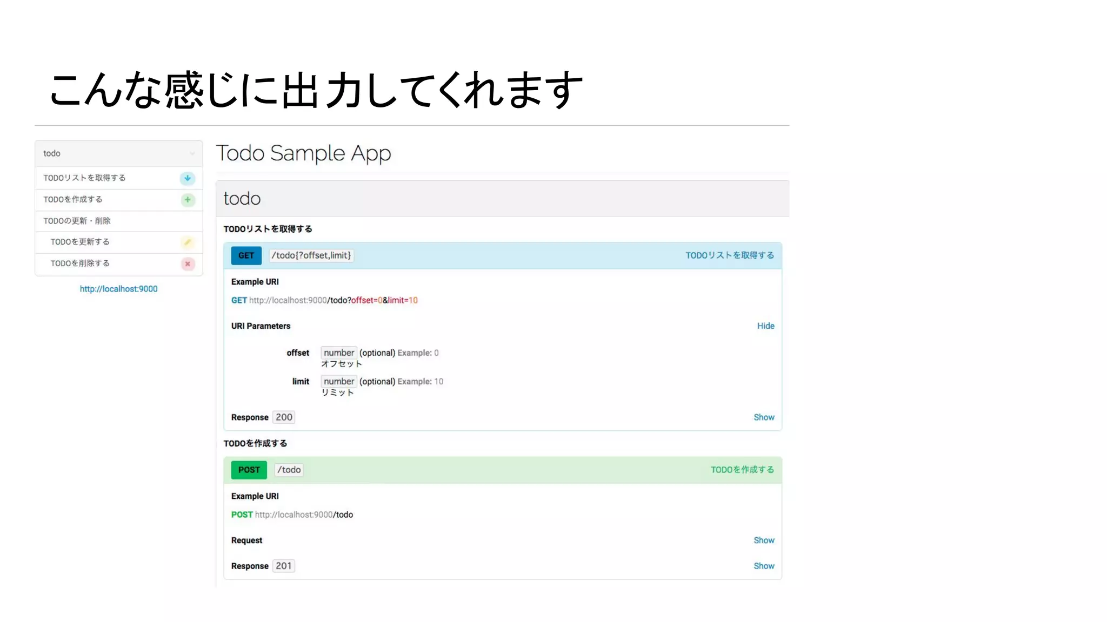Click the slide title こんな感じに出力してくれます

[316, 90]
